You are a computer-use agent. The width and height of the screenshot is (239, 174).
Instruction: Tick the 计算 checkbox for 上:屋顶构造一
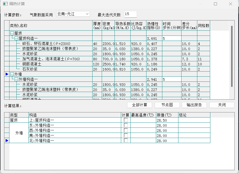(x=126, y=120)
